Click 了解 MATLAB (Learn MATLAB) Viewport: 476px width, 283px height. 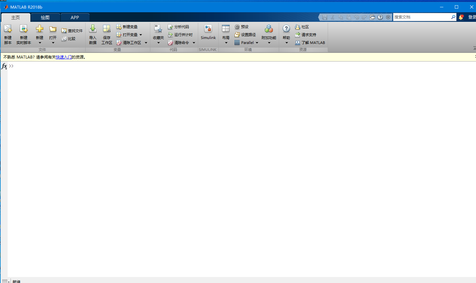point(310,43)
